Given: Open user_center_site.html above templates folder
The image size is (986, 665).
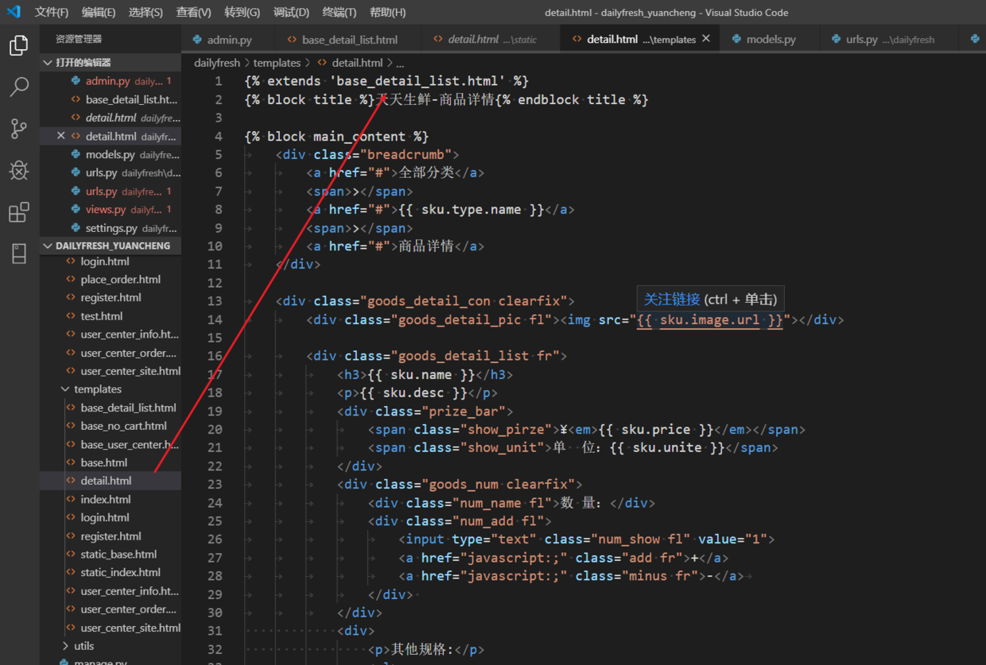Looking at the screenshot, I should click(x=111, y=371).
